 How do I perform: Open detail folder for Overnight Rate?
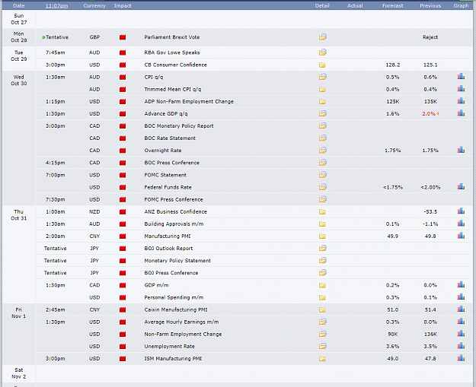(x=322, y=150)
